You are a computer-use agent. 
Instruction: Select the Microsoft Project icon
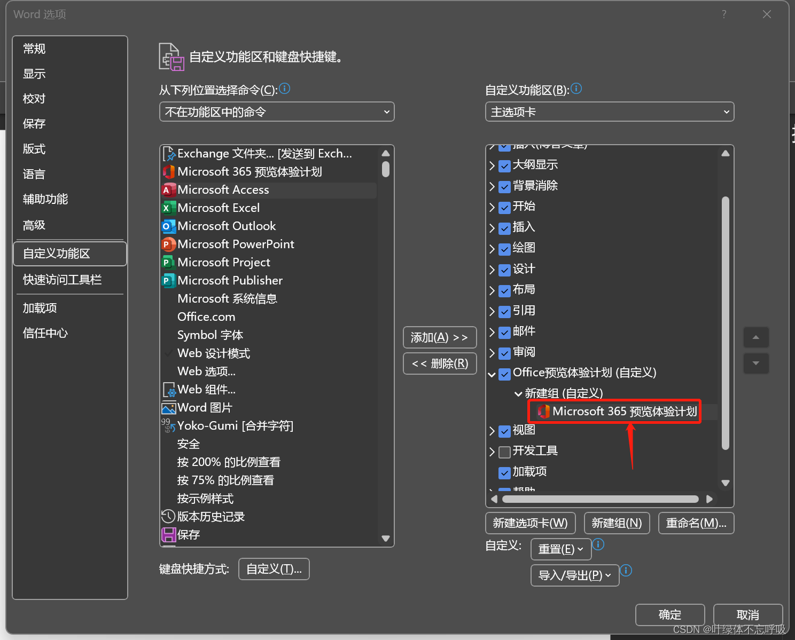(x=168, y=263)
